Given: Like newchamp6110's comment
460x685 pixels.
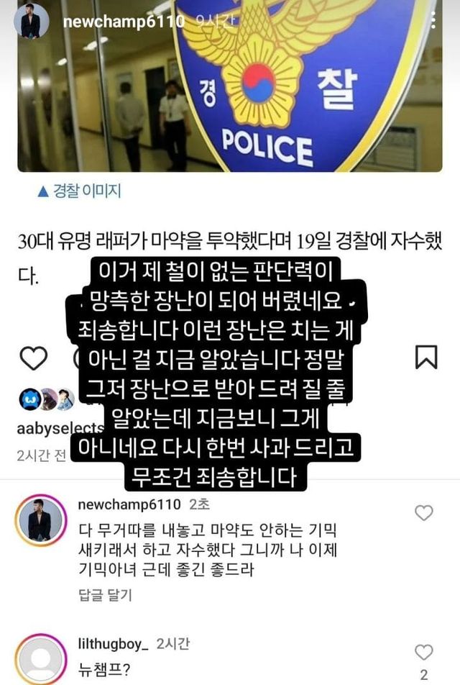Looking at the screenshot, I should point(424,512).
